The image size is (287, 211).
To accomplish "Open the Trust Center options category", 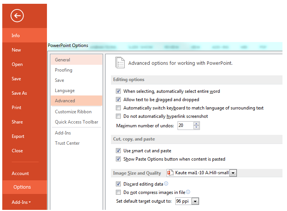I will [x=76, y=143].
